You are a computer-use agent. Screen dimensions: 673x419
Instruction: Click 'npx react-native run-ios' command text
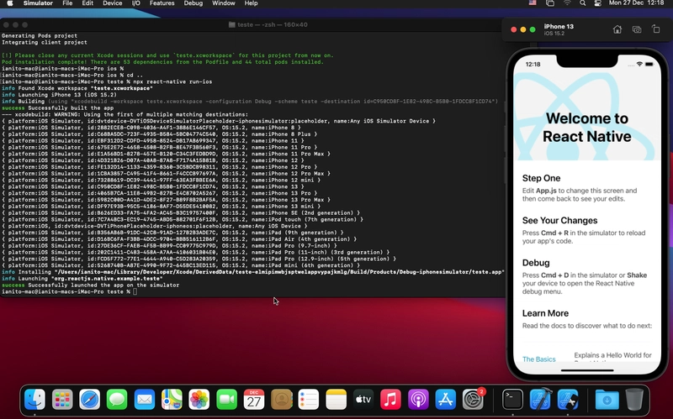[172, 81]
